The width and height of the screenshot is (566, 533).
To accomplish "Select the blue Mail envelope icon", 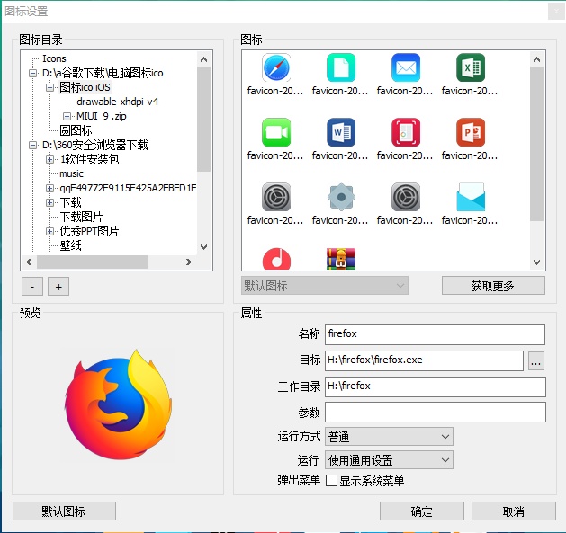I will [406, 67].
